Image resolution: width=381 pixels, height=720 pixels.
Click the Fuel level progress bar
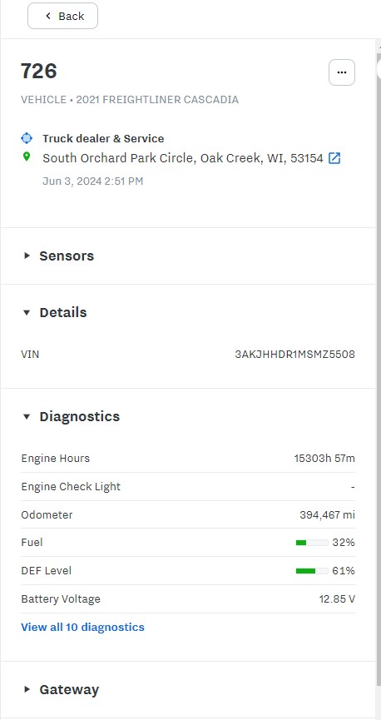(x=312, y=543)
